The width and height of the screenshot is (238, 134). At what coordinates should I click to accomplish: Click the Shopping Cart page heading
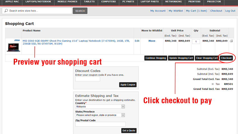point(19,24)
